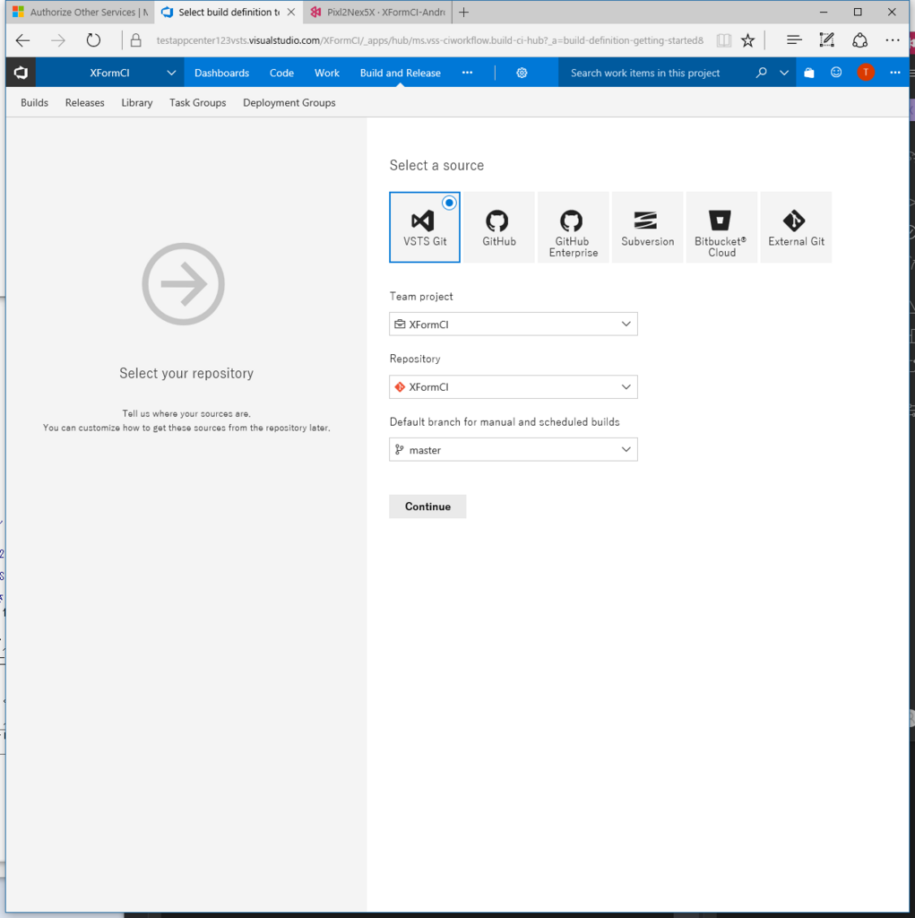Open Build and Release hub
915x918 pixels.
401,73
